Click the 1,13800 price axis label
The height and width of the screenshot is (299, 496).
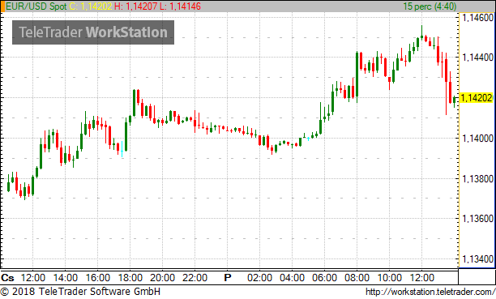tap(477, 179)
